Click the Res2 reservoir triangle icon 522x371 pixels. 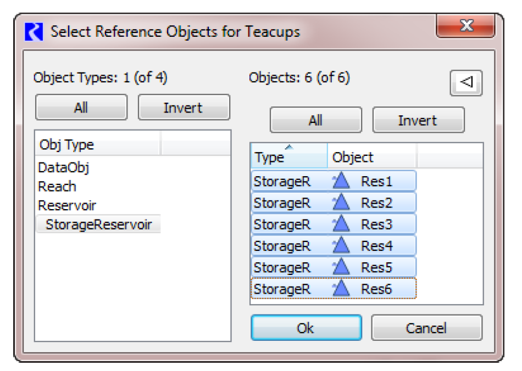(341, 203)
